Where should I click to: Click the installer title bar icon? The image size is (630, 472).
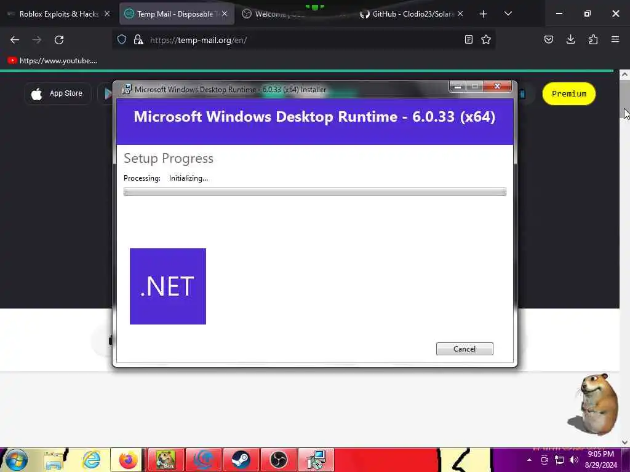pos(127,89)
